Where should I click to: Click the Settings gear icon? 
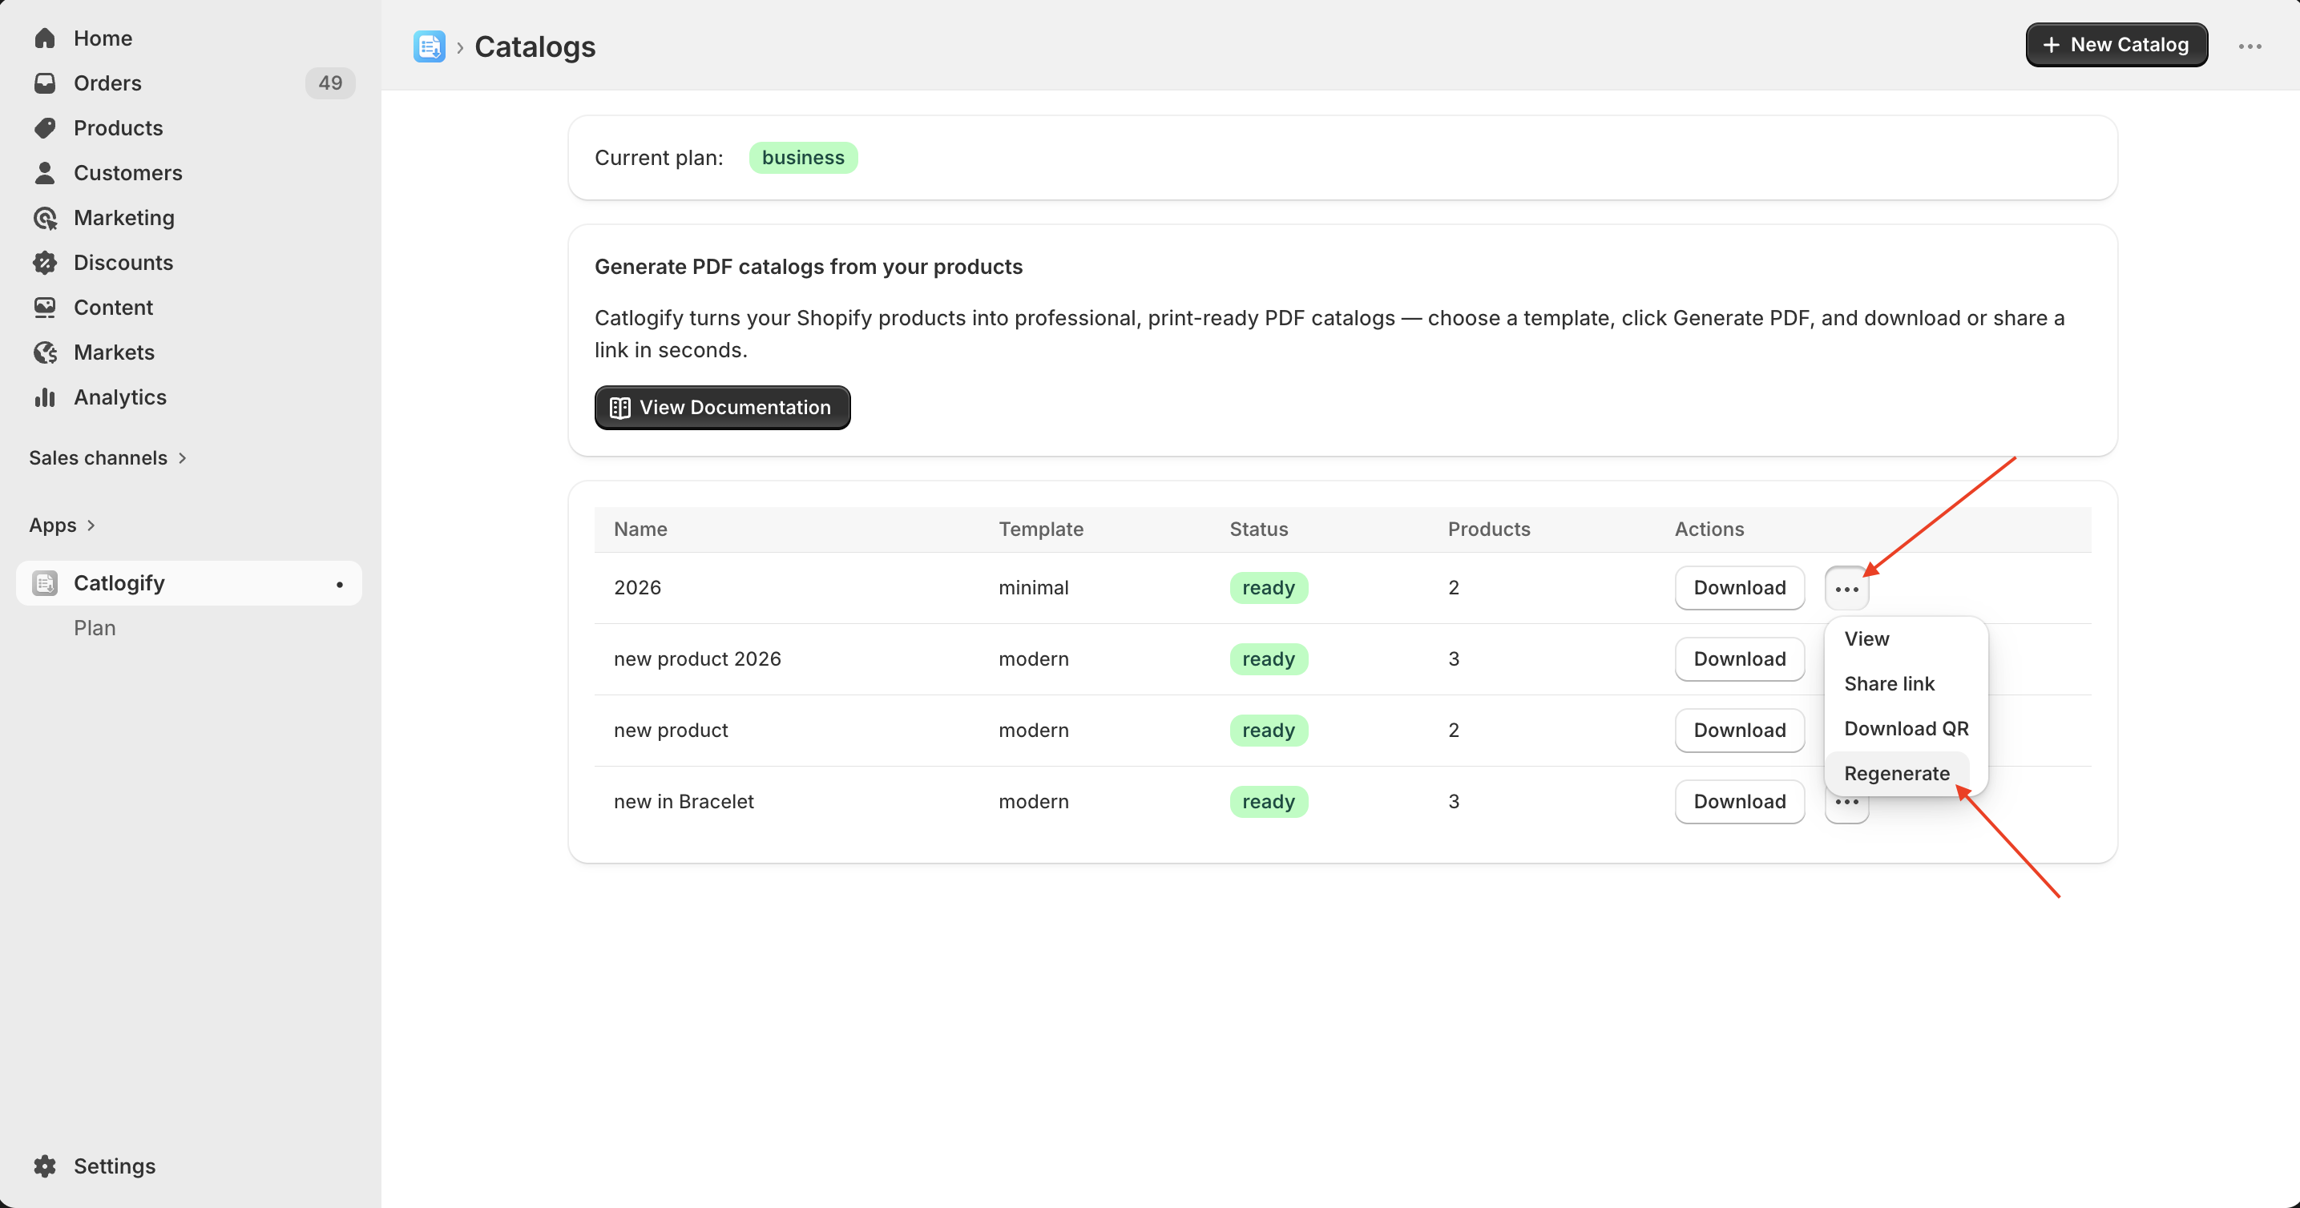tap(45, 1166)
